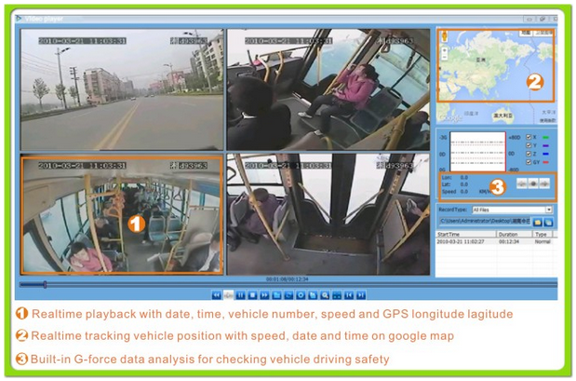Uncheck the GY G-force checkbox
Image resolution: width=576 pixels, height=381 pixels.
click(529, 162)
